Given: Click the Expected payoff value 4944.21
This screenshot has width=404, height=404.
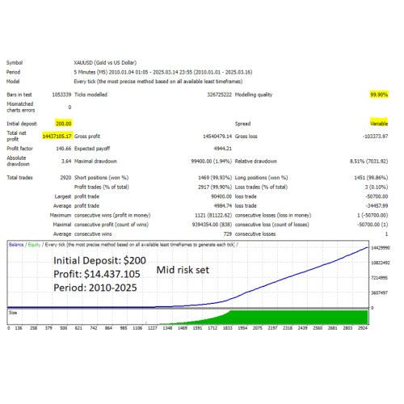Looking at the screenshot, I should (x=223, y=149).
